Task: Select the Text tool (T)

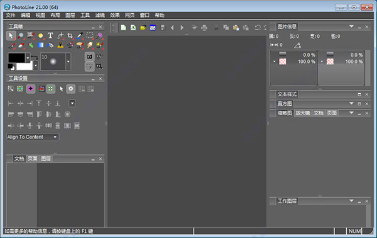Action: [50, 36]
